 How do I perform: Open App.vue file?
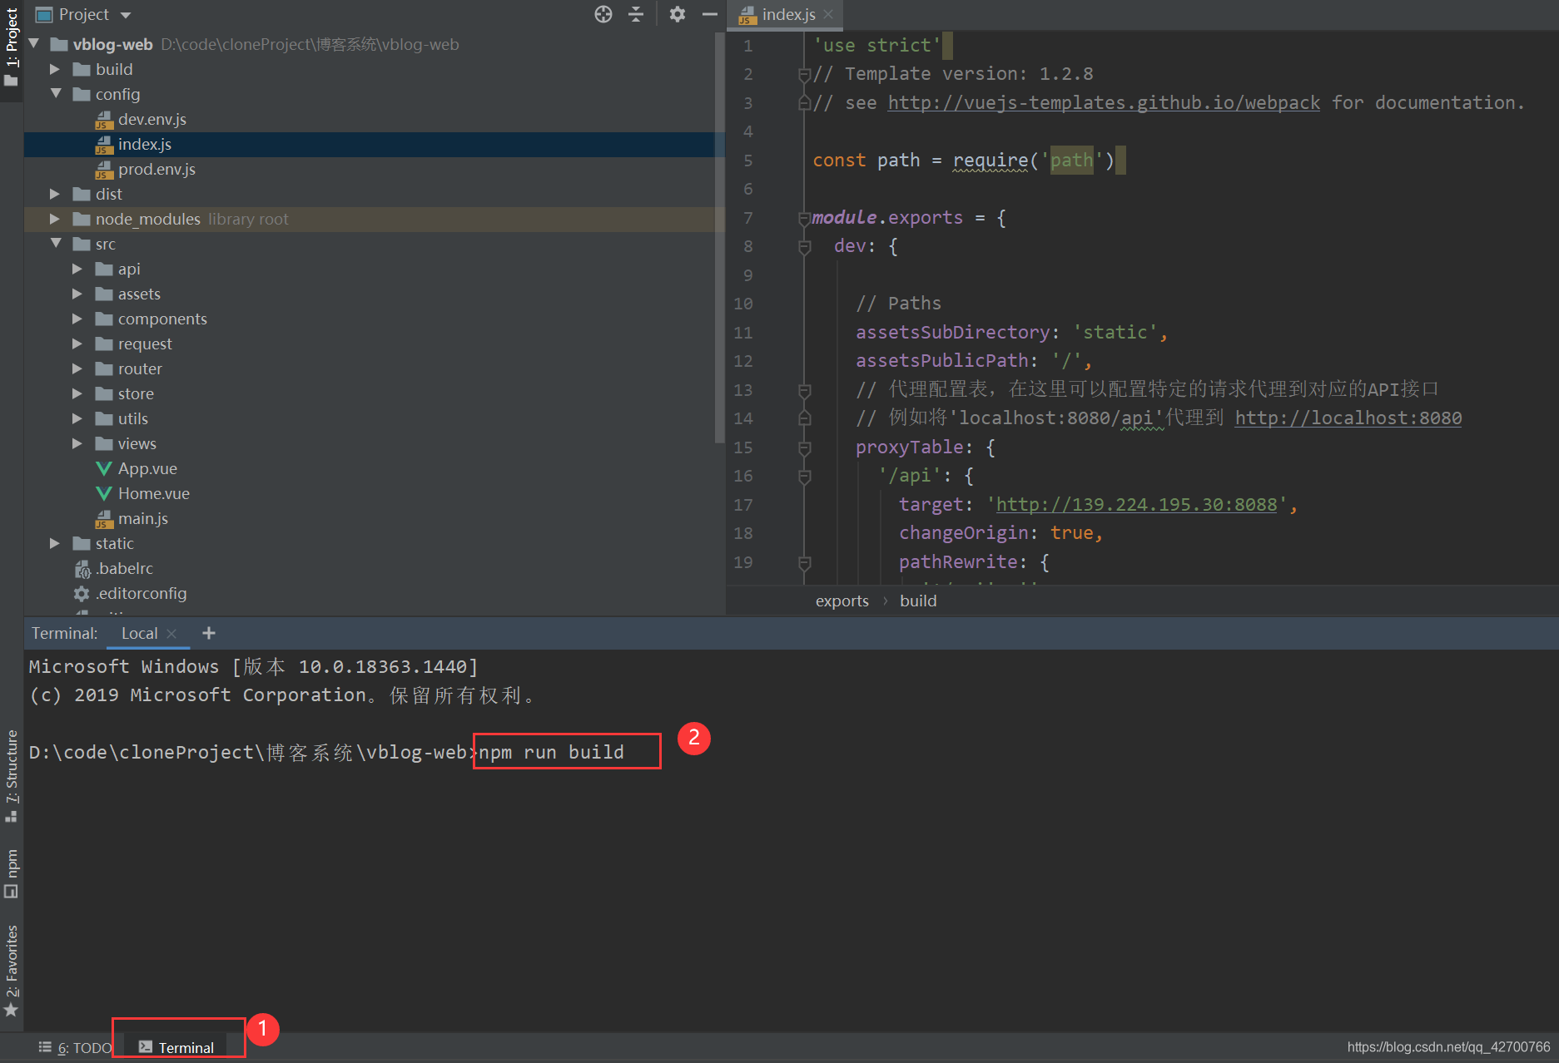147,468
